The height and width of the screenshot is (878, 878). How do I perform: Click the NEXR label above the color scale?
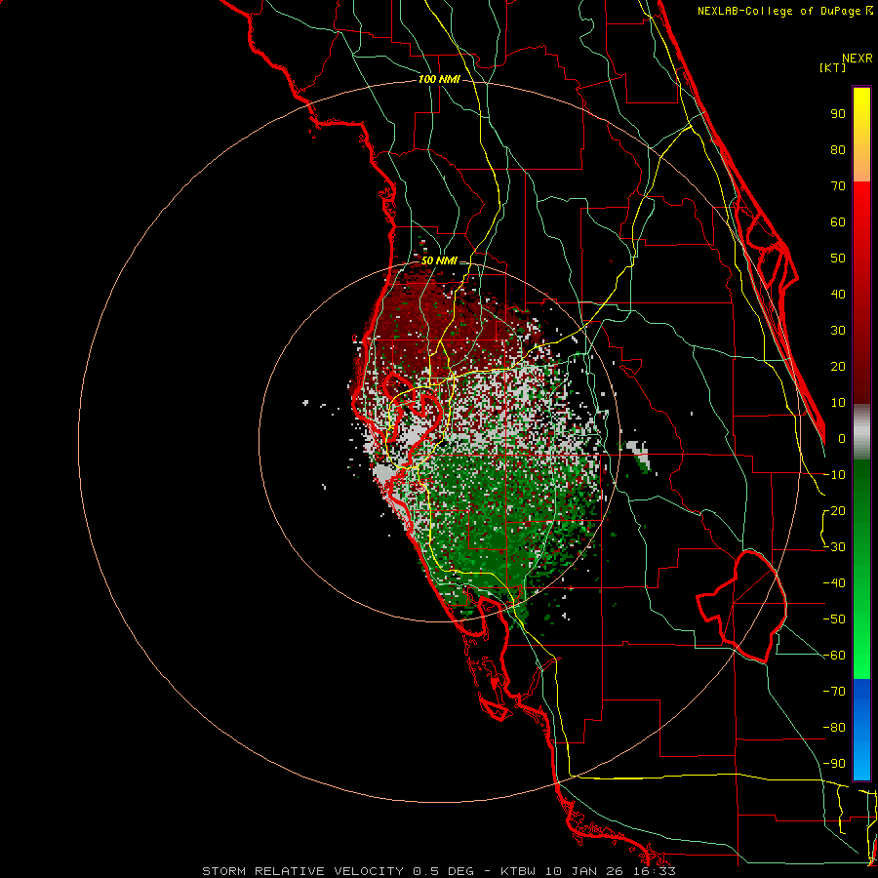858,59
